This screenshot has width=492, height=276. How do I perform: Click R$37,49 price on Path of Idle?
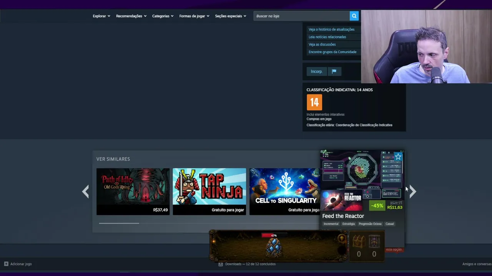(160, 210)
